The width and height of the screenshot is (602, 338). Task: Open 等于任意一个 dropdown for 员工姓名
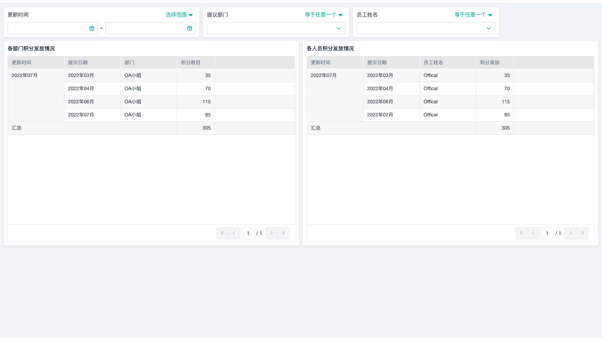click(x=473, y=15)
